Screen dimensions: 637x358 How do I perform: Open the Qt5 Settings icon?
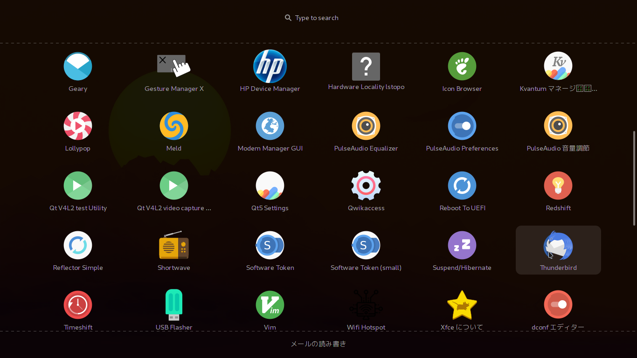[270, 186]
